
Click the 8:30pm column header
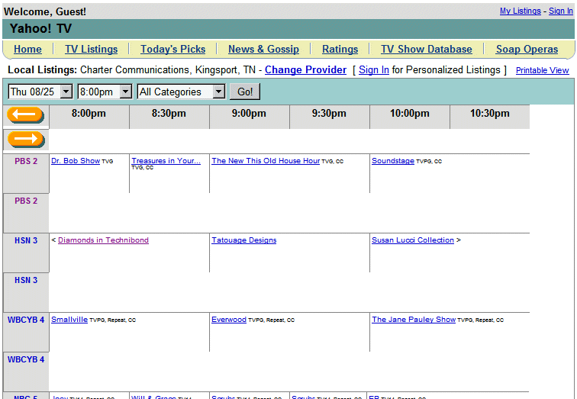(169, 113)
